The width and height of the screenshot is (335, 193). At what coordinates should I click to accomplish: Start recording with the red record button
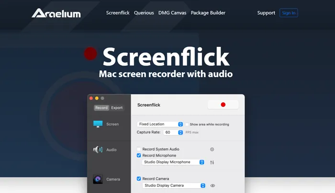(223, 104)
